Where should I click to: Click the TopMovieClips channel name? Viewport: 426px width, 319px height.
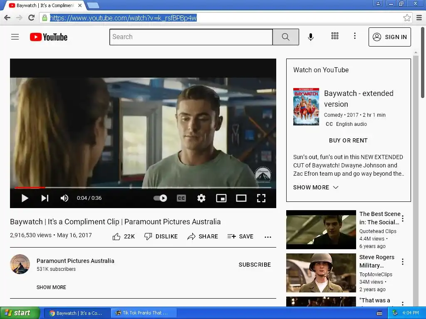pos(376,274)
